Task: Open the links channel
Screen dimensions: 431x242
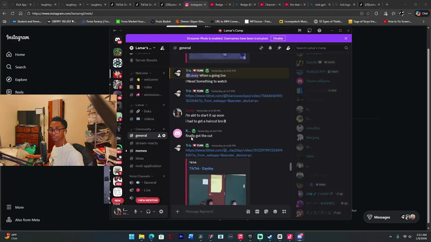Action: point(147,111)
